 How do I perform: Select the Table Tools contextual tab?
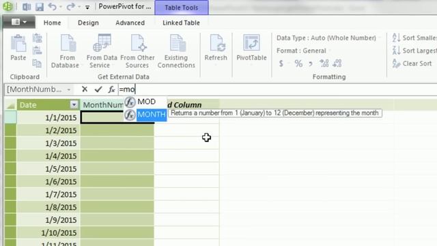click(181, 8)
